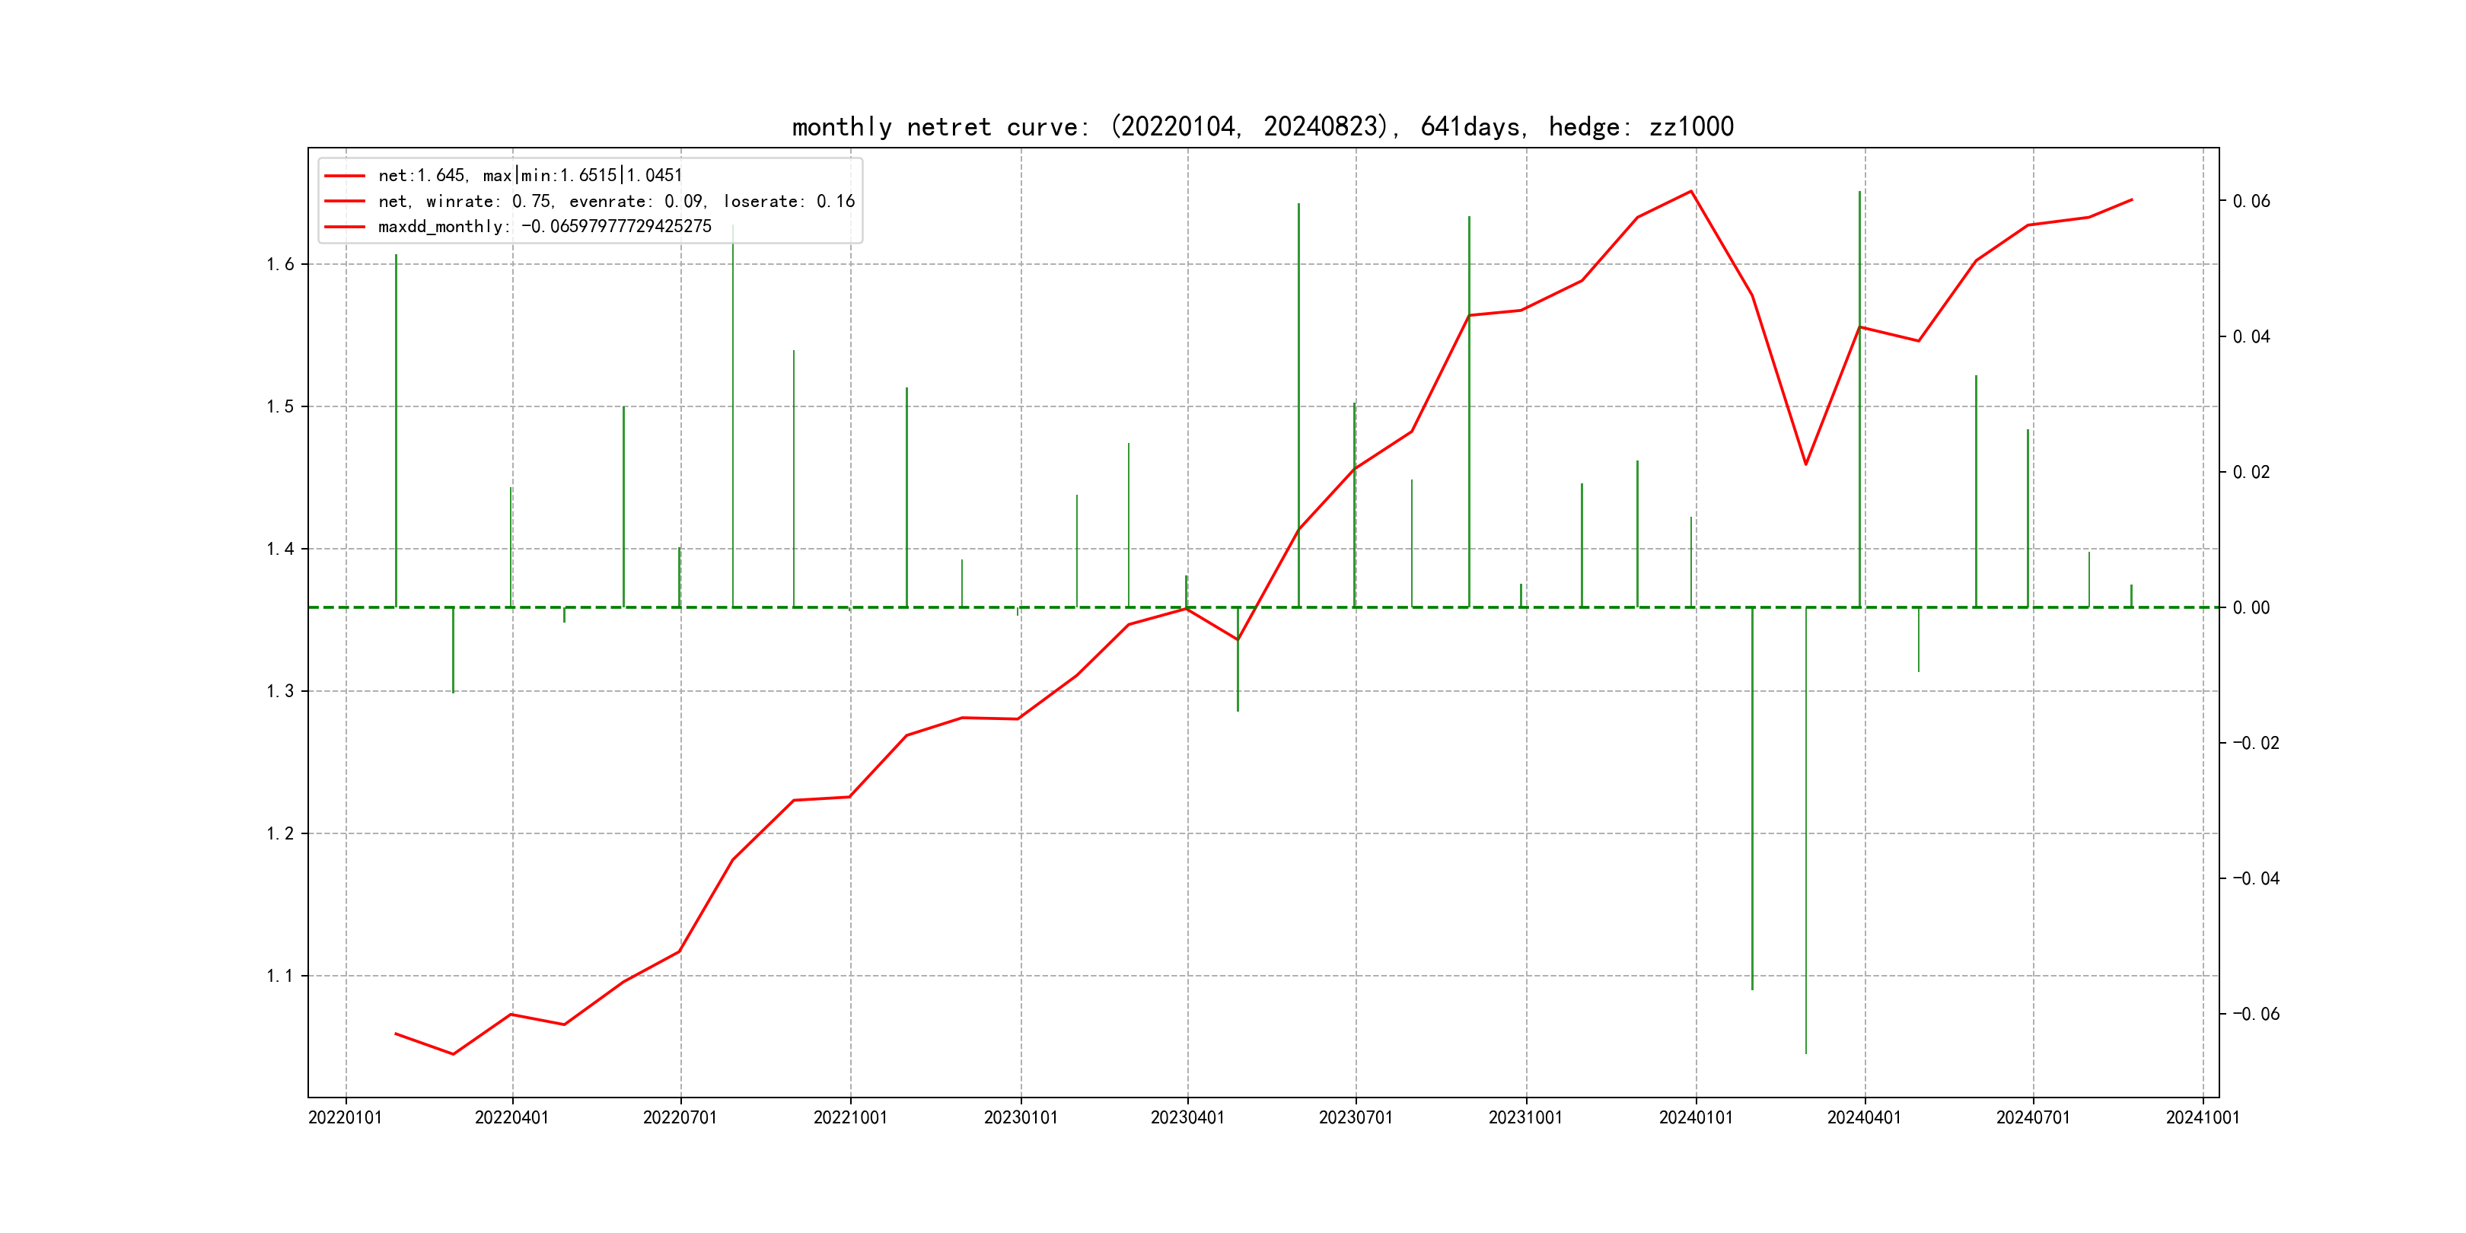The image size is (2466, 1233).
Task: Click the 1.3 left y-axis label
Action: point(281,691)
